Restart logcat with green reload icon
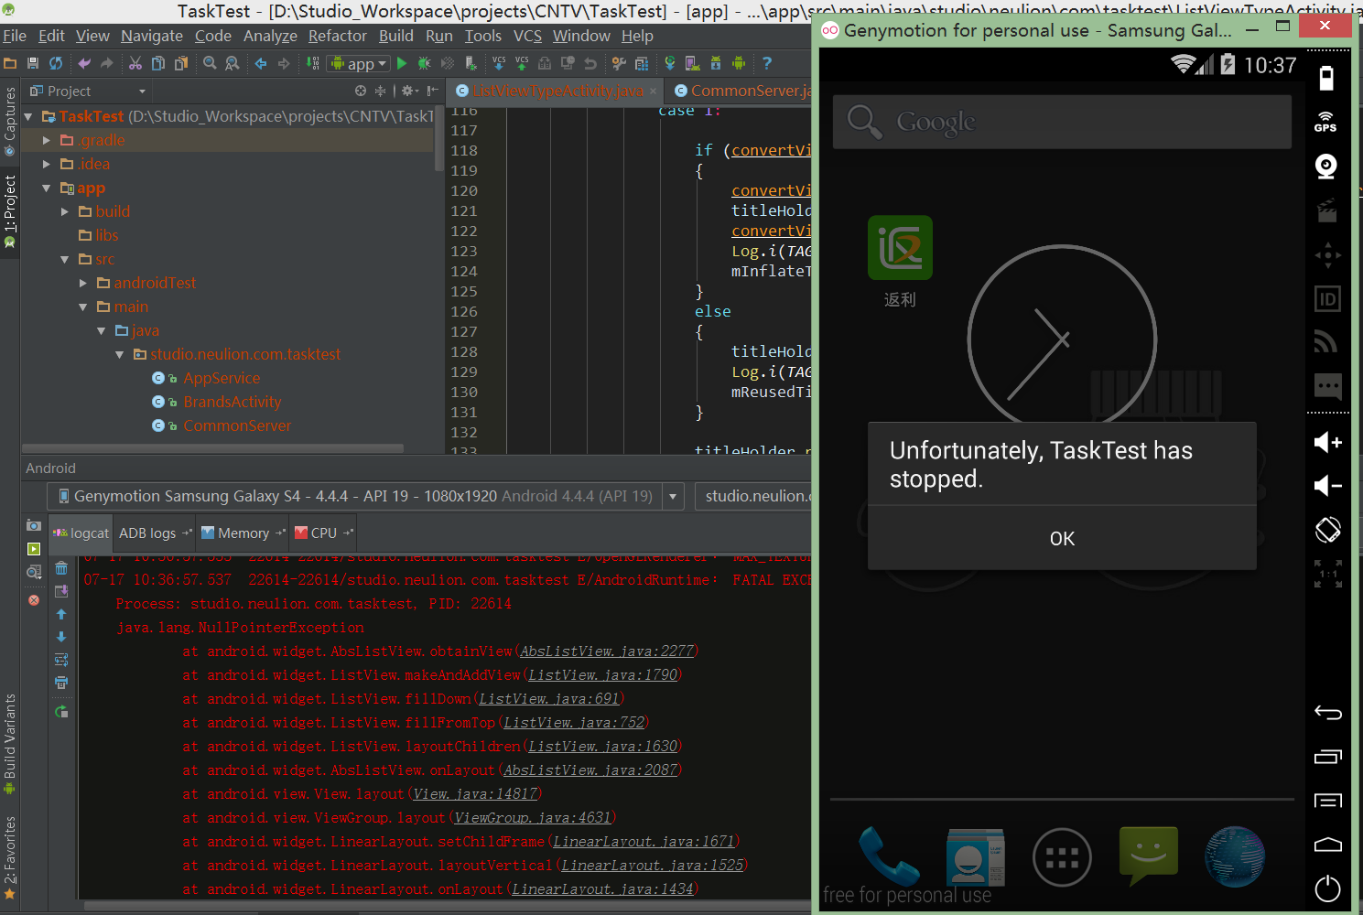This screenshot has height=915, width=1363. coord(61,712)
